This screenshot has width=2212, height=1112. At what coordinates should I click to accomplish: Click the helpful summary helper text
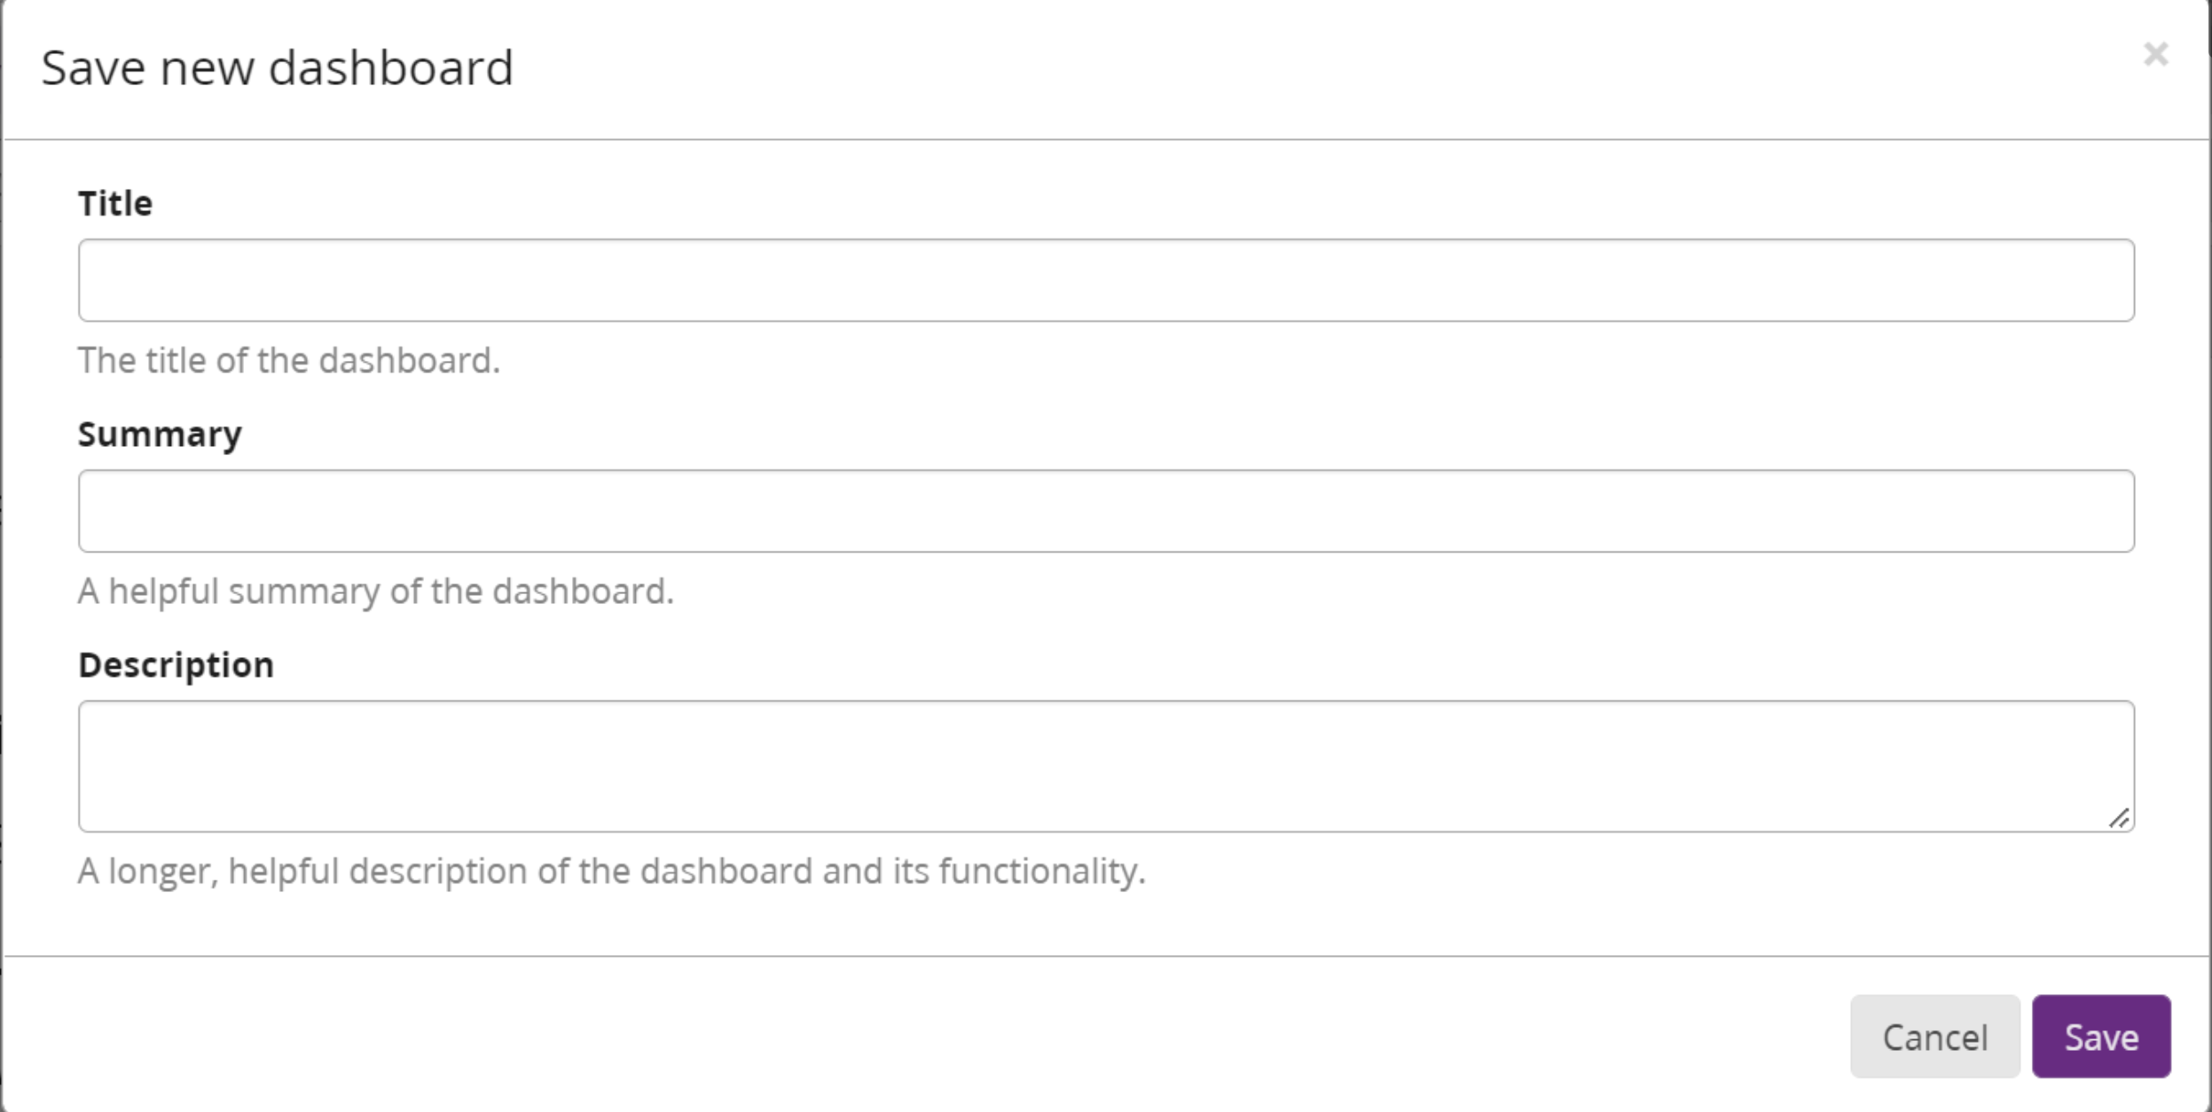click(x=375, y=592)
